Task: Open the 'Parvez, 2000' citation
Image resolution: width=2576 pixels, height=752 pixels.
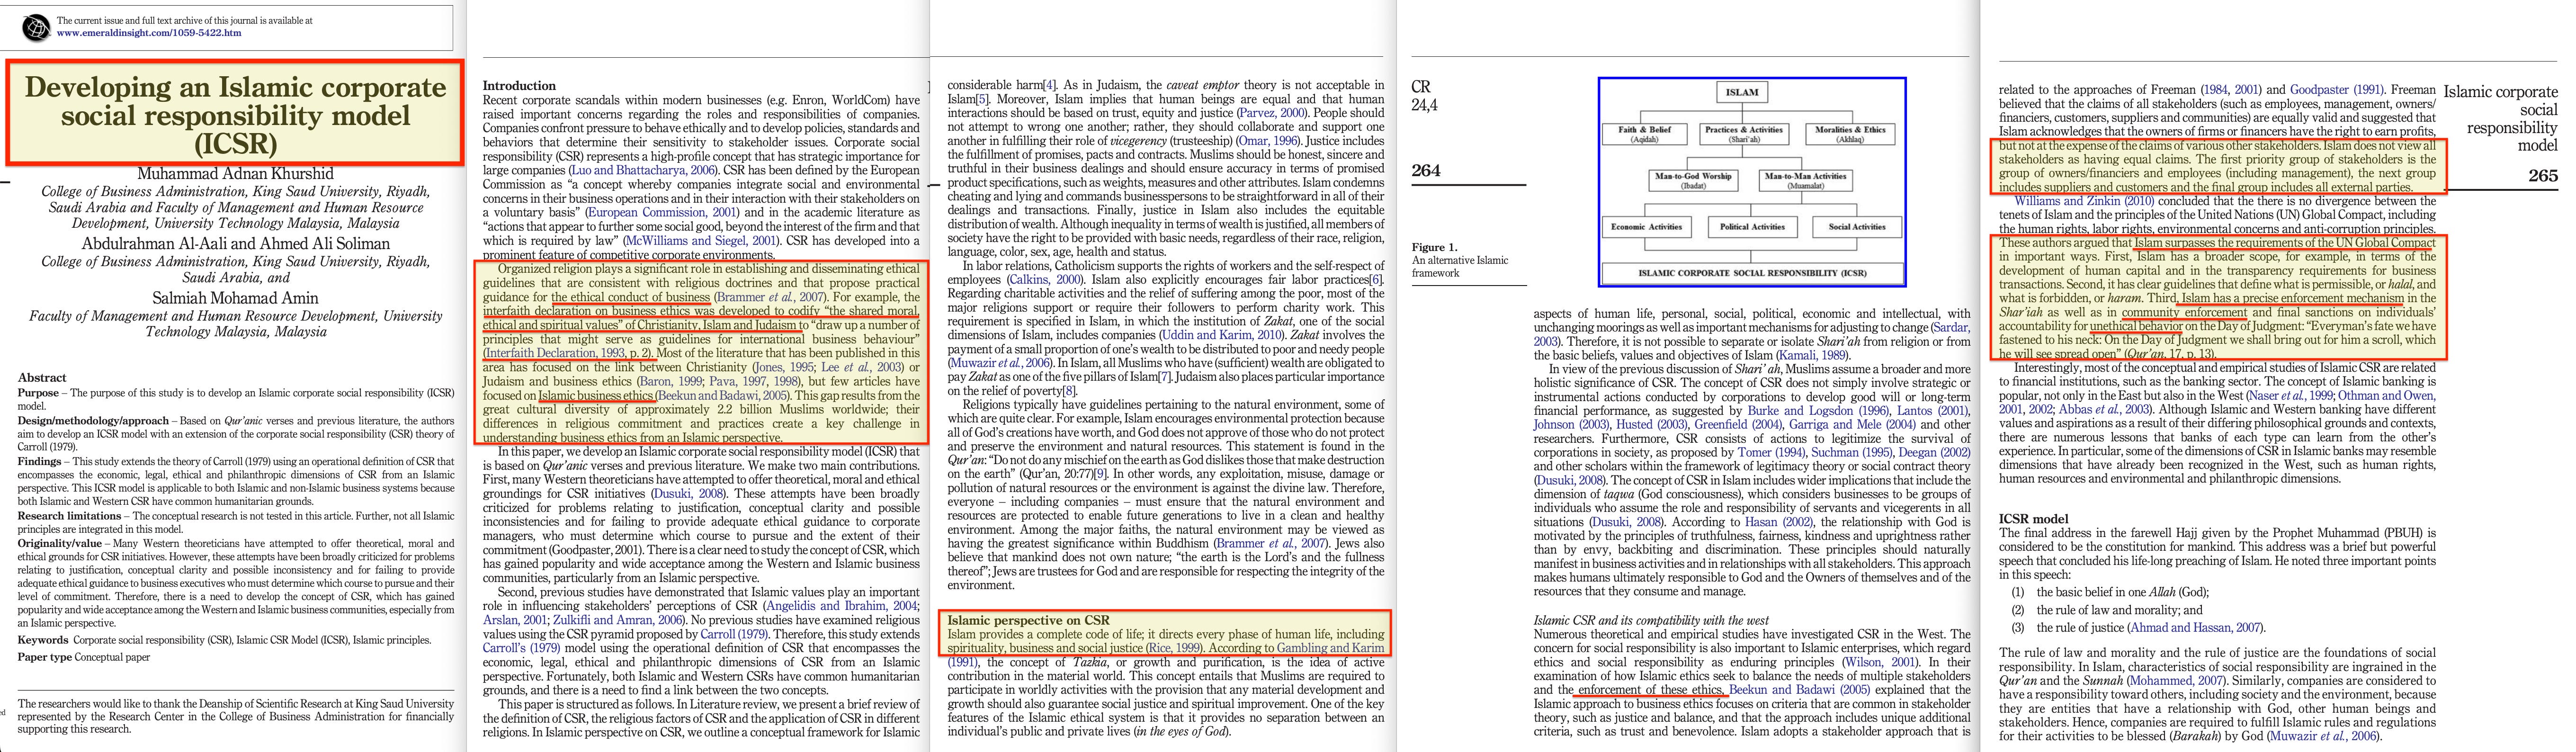Action: tap(1271, 113)
